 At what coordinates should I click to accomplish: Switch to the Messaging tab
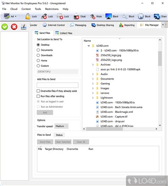(78, 25)
